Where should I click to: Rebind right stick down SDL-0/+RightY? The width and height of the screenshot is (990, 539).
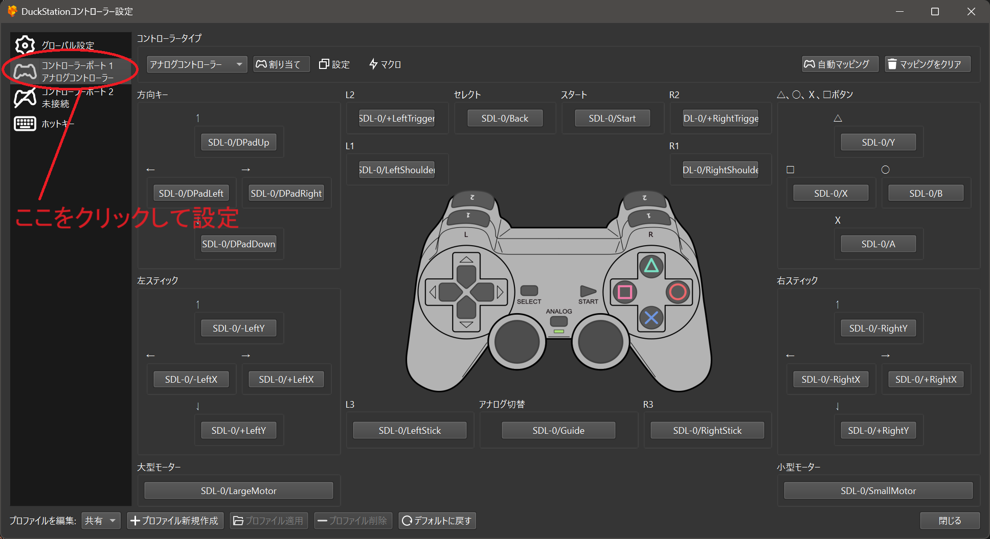[x=879, y=430]
